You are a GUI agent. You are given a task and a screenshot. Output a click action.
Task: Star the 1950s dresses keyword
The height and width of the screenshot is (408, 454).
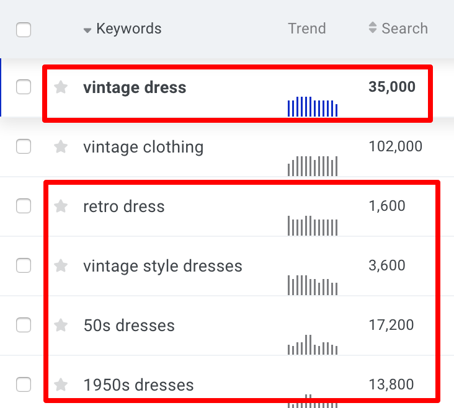click(x=61, y=384)
